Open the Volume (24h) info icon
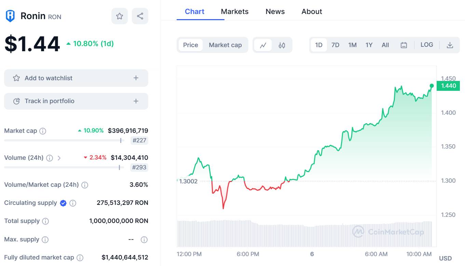Image resolution: width=465 pixels, height=266 pixels. pos(50,158)
